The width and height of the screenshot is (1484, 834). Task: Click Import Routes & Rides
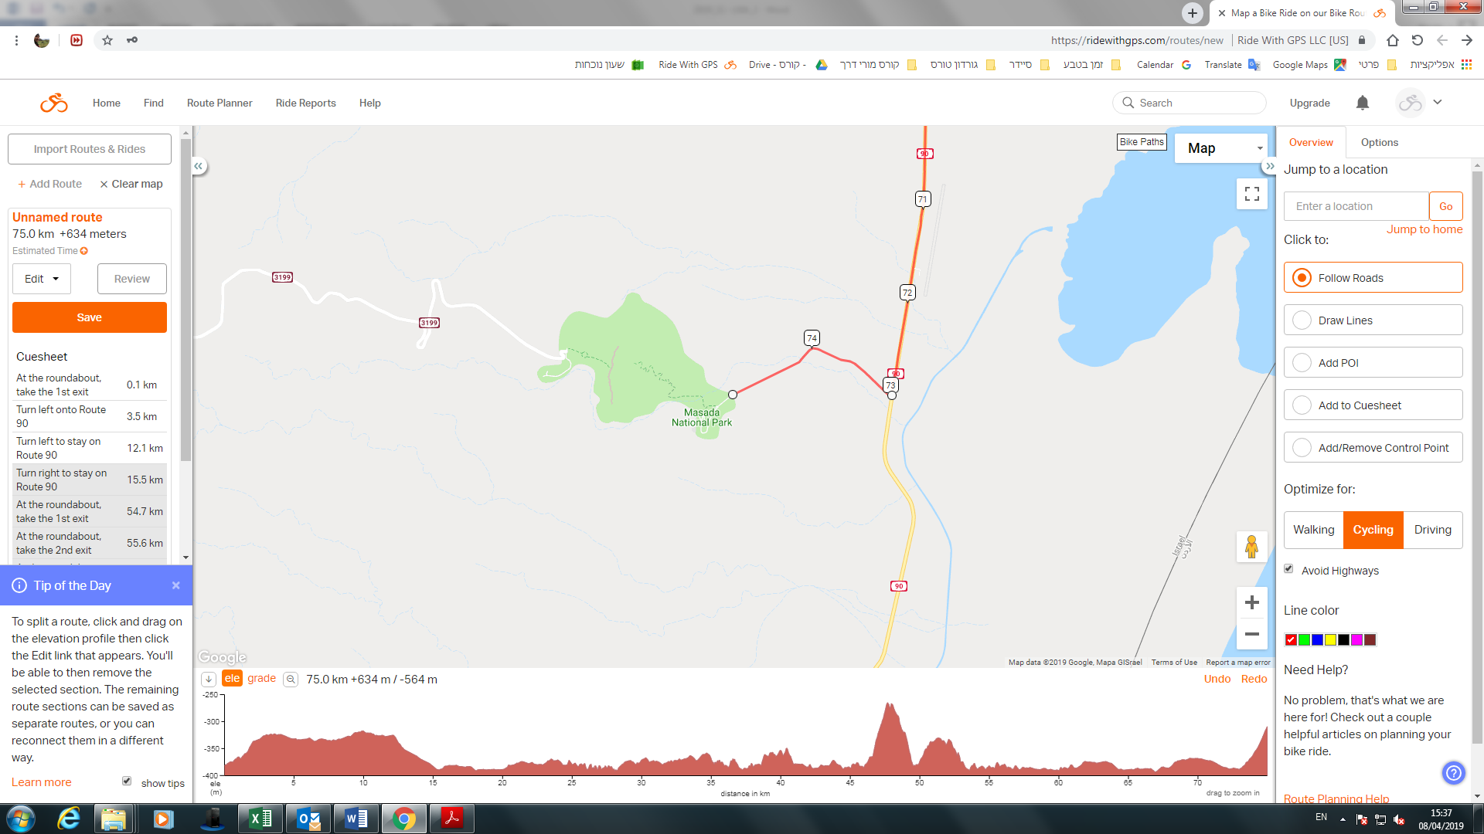90,149
